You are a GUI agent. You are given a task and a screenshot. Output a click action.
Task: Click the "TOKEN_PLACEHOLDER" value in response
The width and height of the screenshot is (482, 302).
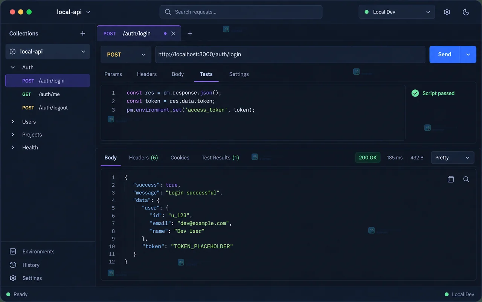(x=202, y=246)
